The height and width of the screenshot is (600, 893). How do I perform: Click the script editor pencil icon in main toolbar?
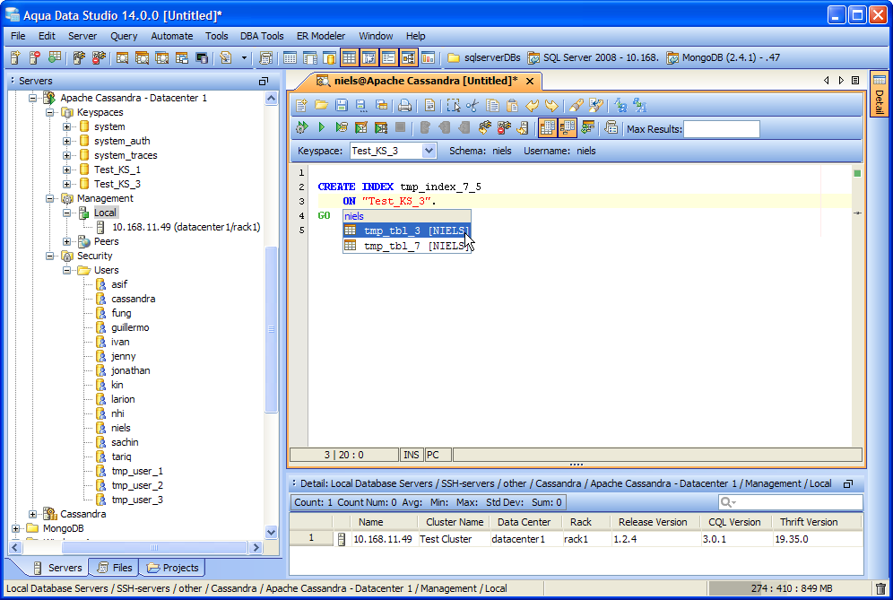tap(226, 57)
